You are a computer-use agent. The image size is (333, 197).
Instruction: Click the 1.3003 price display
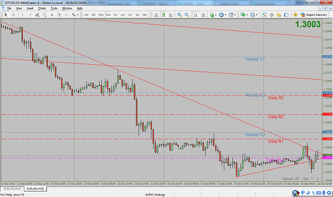308,24
